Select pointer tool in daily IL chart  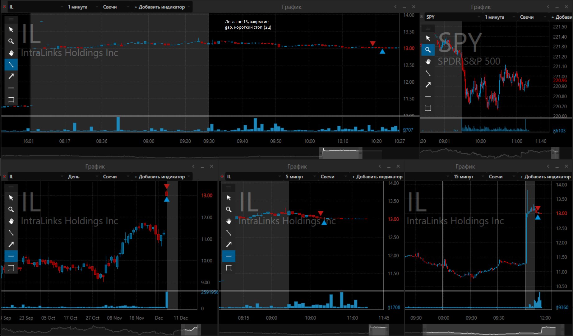click(11, 198)
